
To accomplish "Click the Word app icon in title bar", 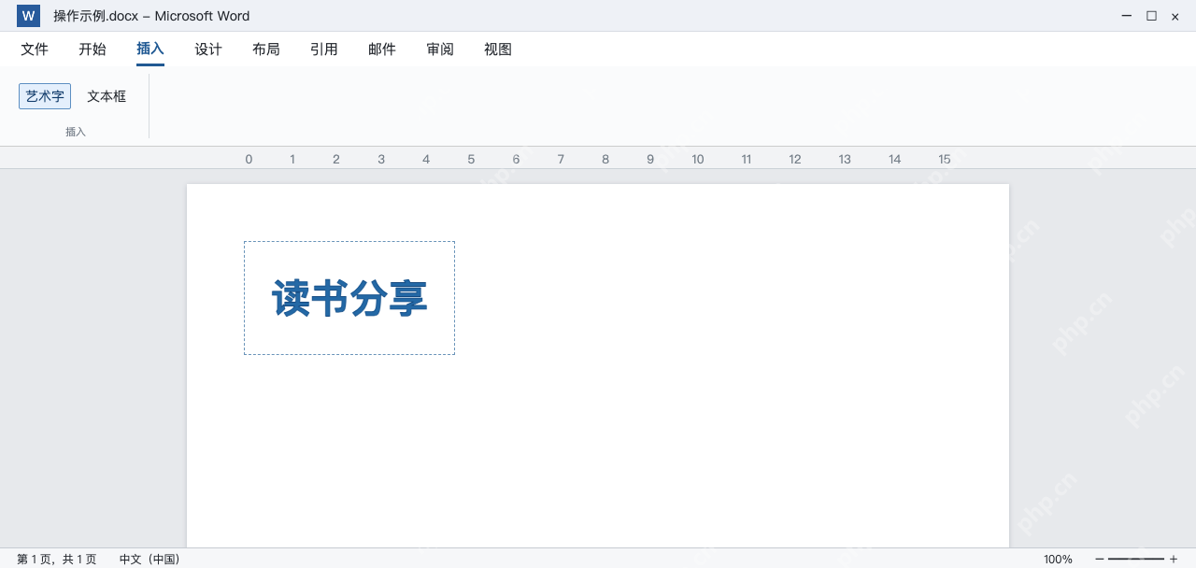I will pyautogui.click(x=28, y=16).
